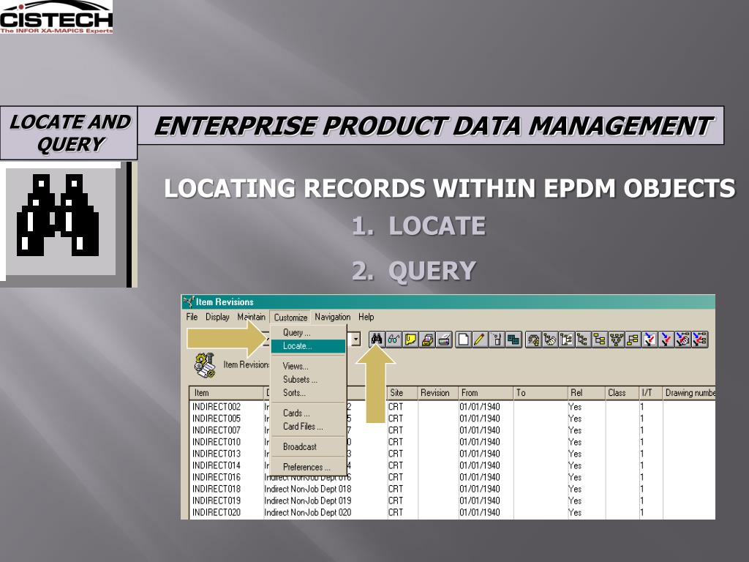Click the card file box toolbar icon
749x562 pixels.
(427, 340)
